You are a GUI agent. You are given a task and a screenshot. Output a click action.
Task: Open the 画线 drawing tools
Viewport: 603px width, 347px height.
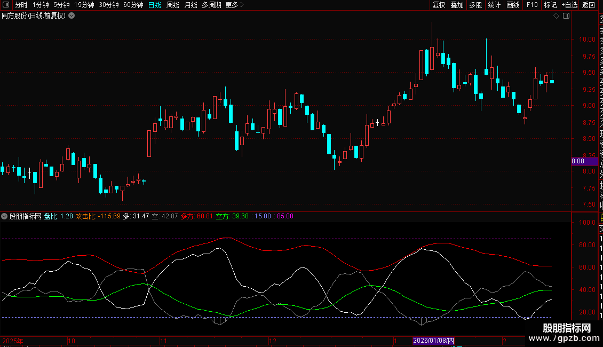[513, 5]
